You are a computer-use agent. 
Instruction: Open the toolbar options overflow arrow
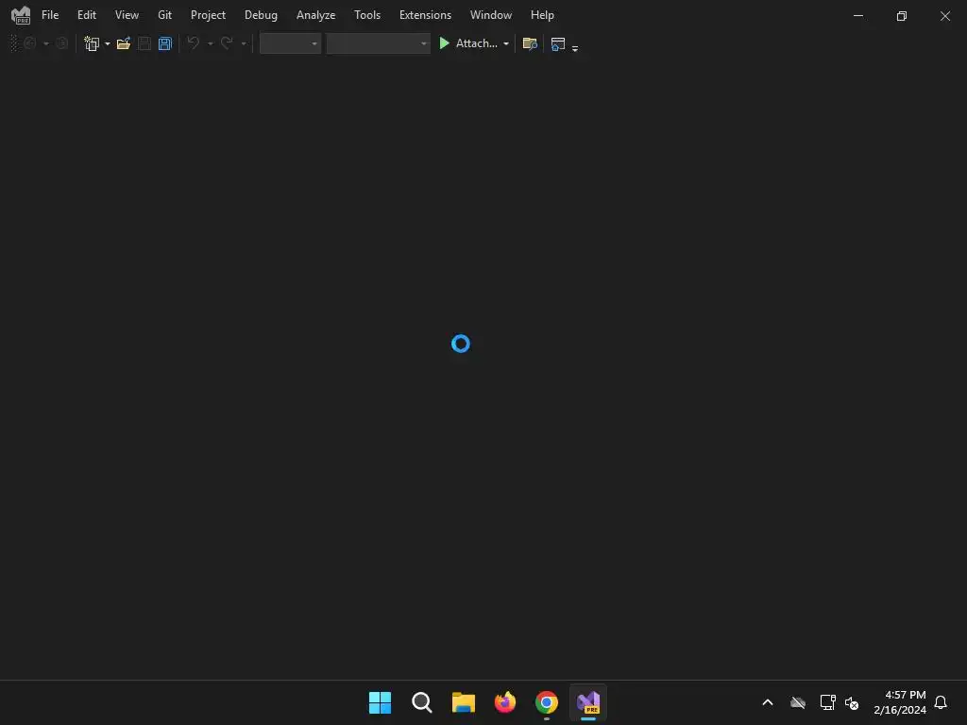pos(575,47)
